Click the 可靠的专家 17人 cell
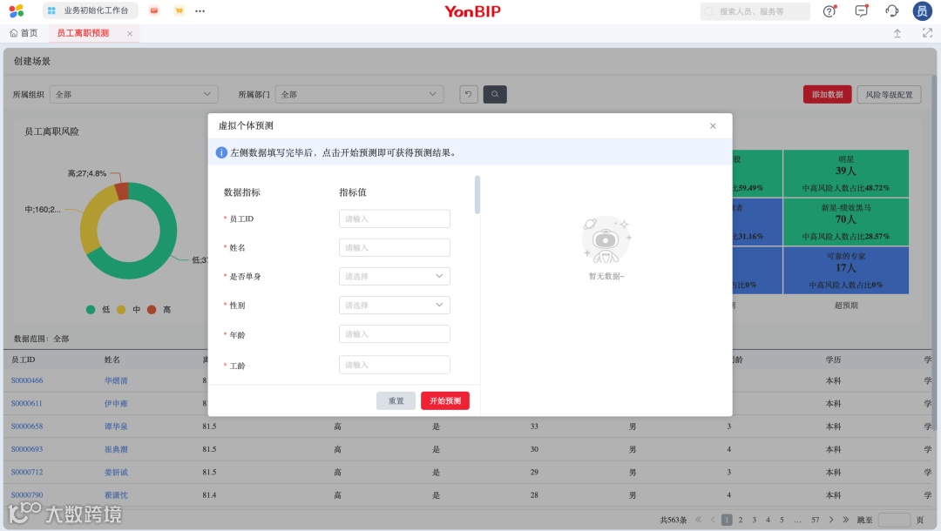 point(845,271)
